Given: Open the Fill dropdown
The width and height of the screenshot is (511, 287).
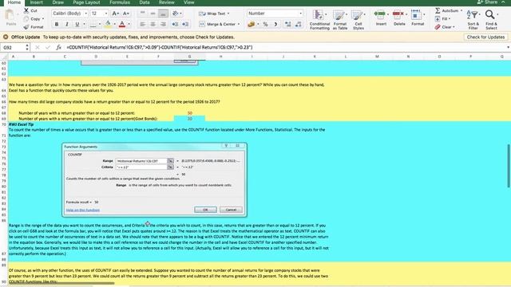Looking at the screenshot, I should 445,19.
